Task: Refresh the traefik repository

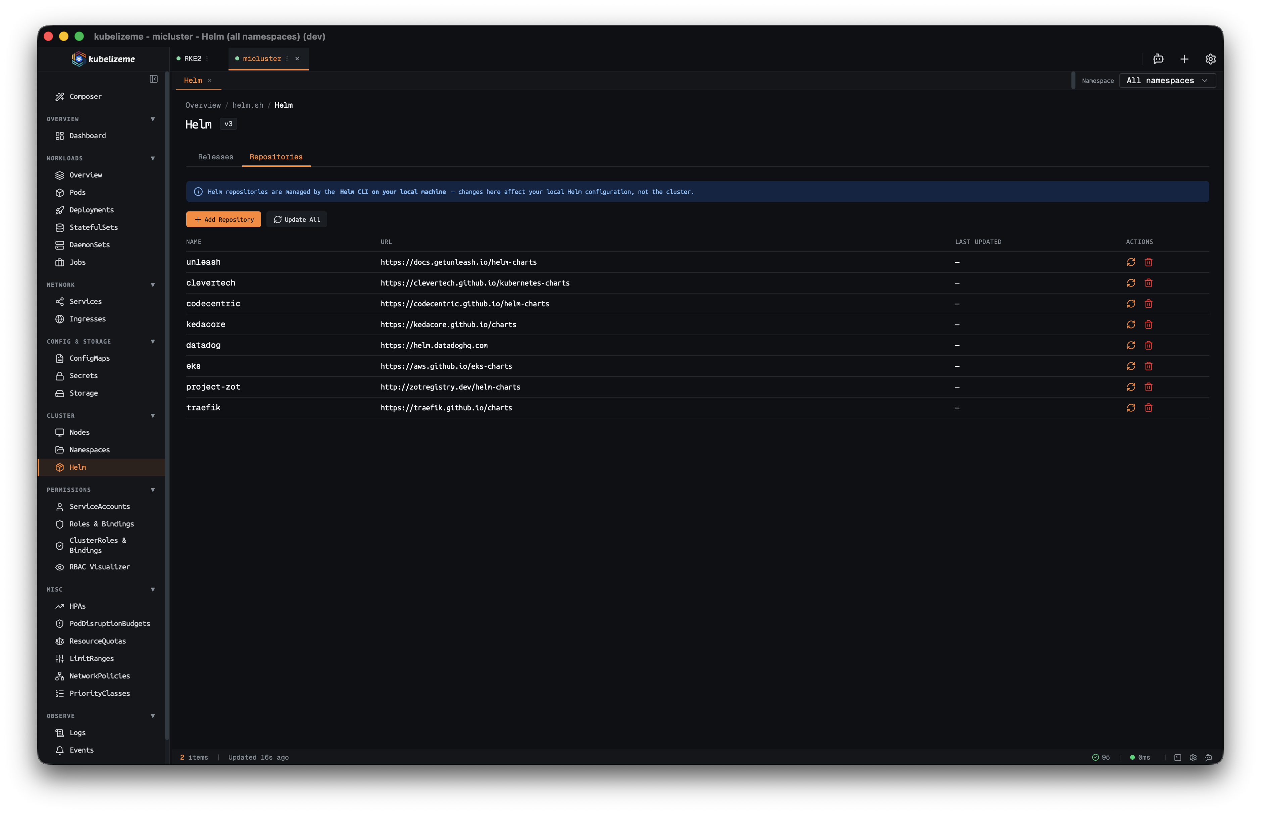Action: pyautogui.click(x=1130, y=408)
